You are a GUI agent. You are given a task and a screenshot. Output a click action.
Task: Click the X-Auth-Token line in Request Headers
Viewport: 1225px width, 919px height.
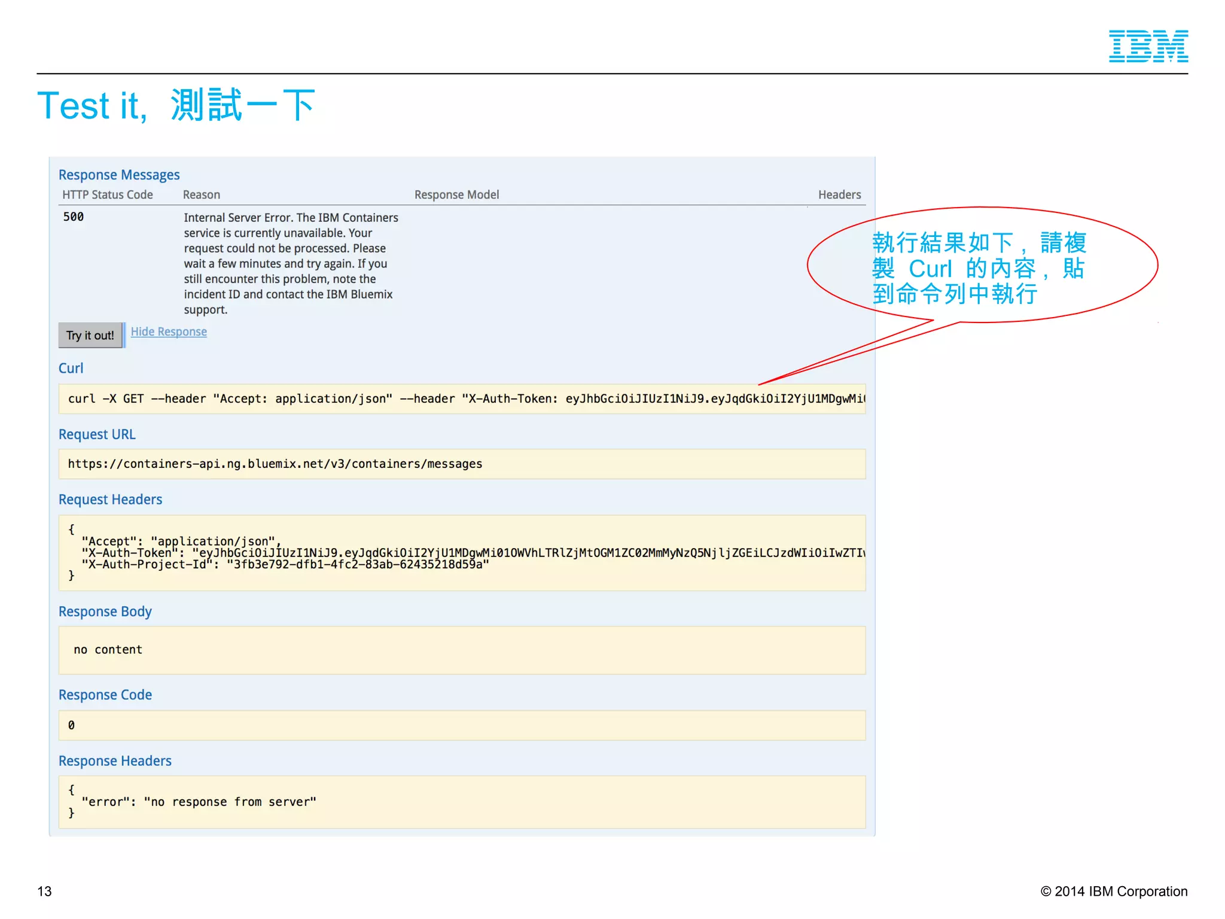[x=473, y=553]
